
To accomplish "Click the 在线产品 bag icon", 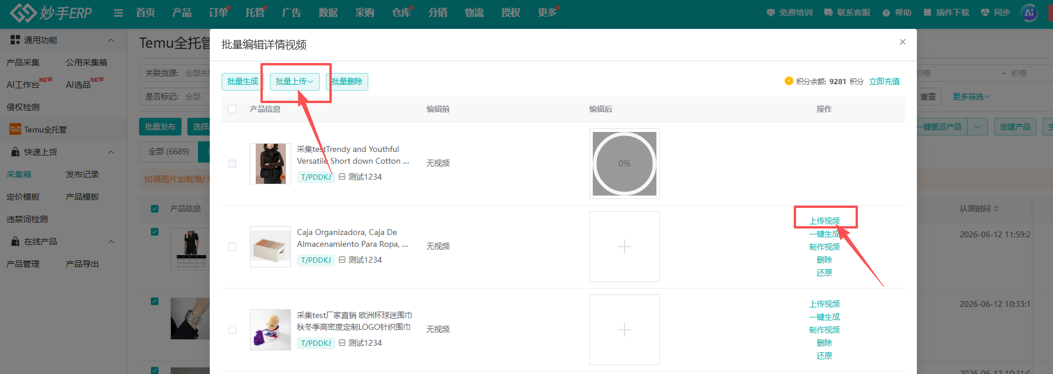I will [15, 241].
